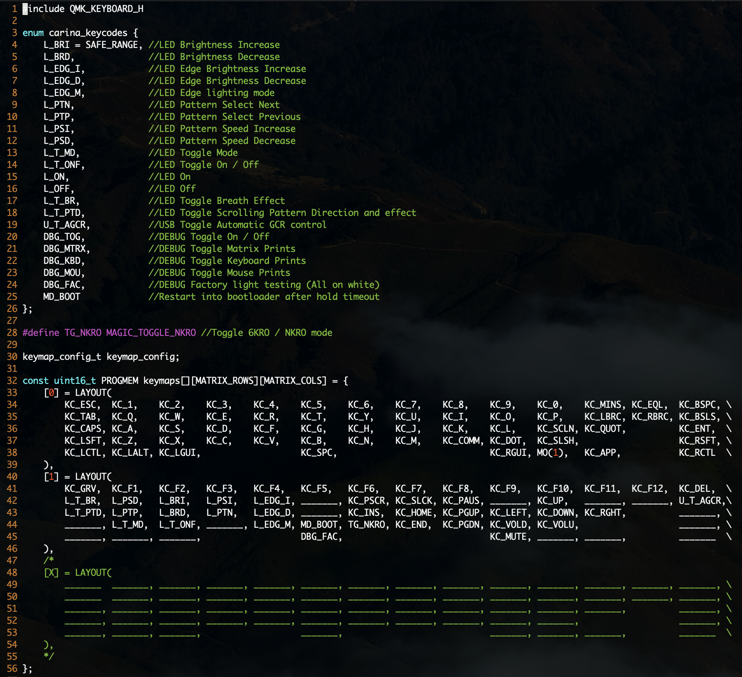This screenshot has width=742, height=677.
Task: Click KC_APP on line 38
Action: coord(600,452)
